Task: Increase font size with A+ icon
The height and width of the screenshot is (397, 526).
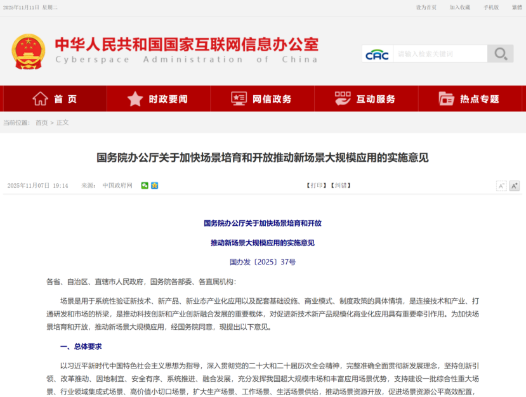Action: 514,186
